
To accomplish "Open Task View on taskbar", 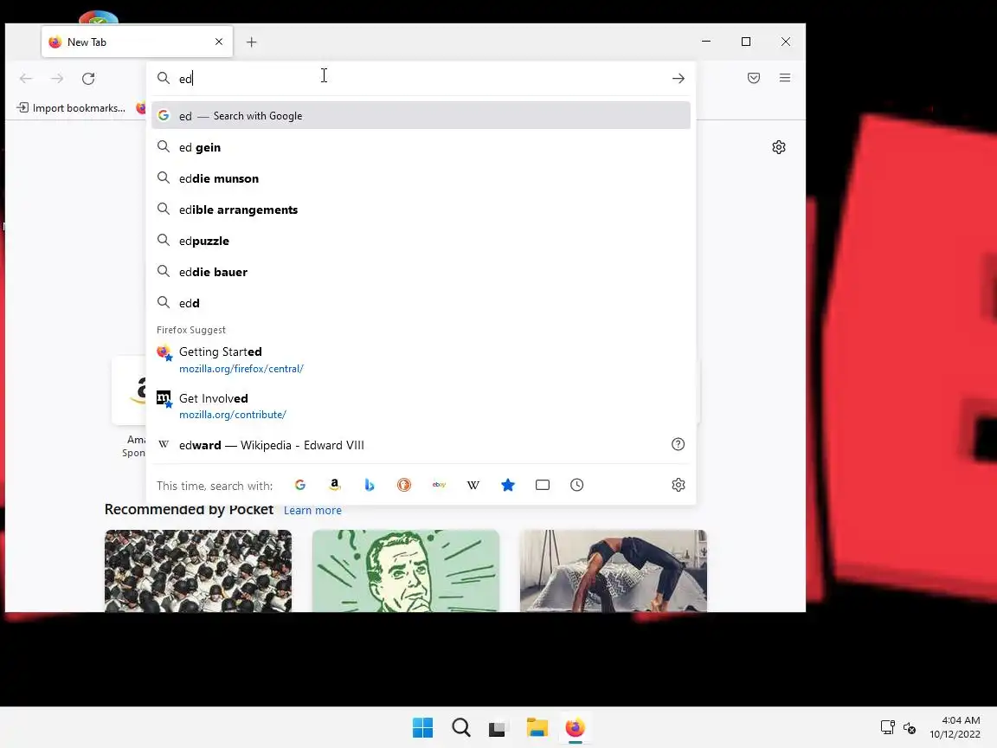I will pos(498,728).
